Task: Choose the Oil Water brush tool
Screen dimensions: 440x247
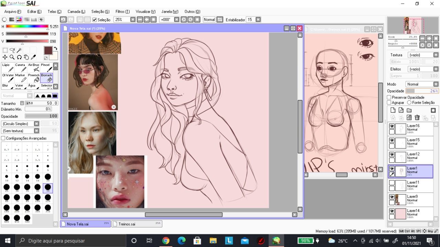Action: pos(8,78)
